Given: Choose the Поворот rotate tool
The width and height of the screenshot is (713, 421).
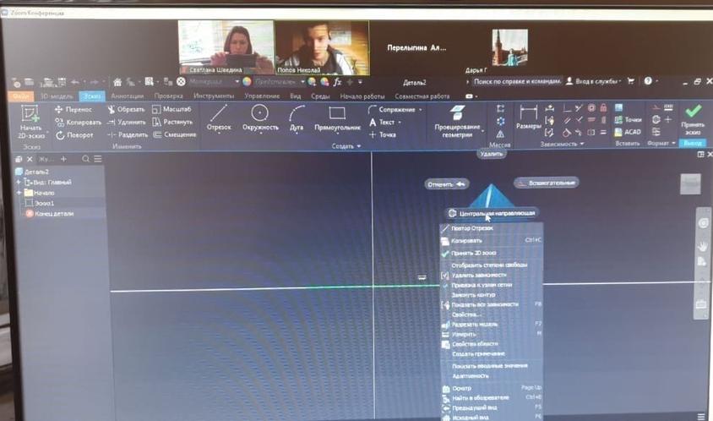Looking at the screenshot, I should (x=74, y=135).
